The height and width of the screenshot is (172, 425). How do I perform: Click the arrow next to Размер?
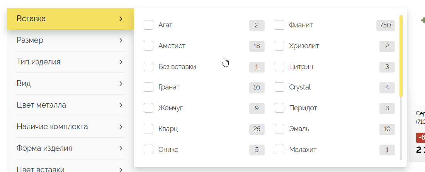click(121, 40)
